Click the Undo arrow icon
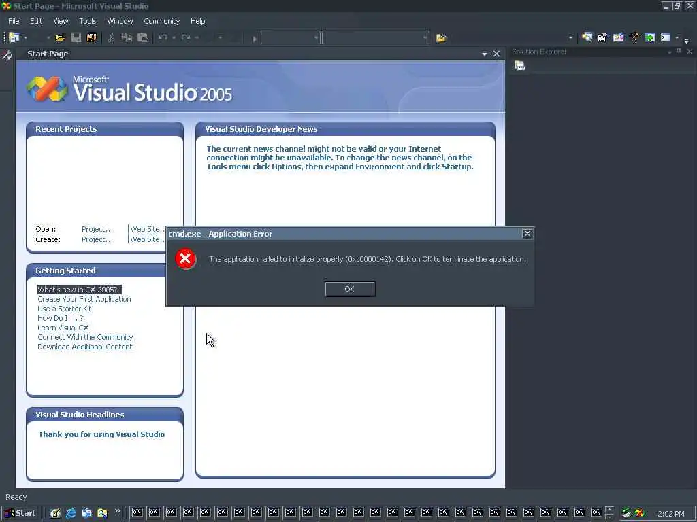The width and height of the screenshot is (697, 522). [163, 38]
